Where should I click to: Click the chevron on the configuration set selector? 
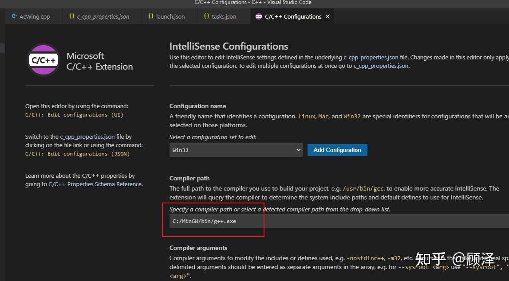298,150
